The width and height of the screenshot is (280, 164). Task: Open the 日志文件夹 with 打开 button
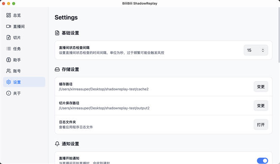(261, 124)
